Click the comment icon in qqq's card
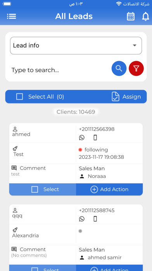This screenshot has height=271, width=152. click(x=14, y=249)
